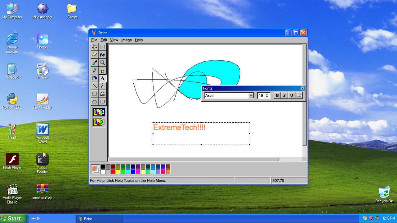Select the Free-Form Select tool
This screenshot has height=223, width=397.
click(x=95, y=47)
